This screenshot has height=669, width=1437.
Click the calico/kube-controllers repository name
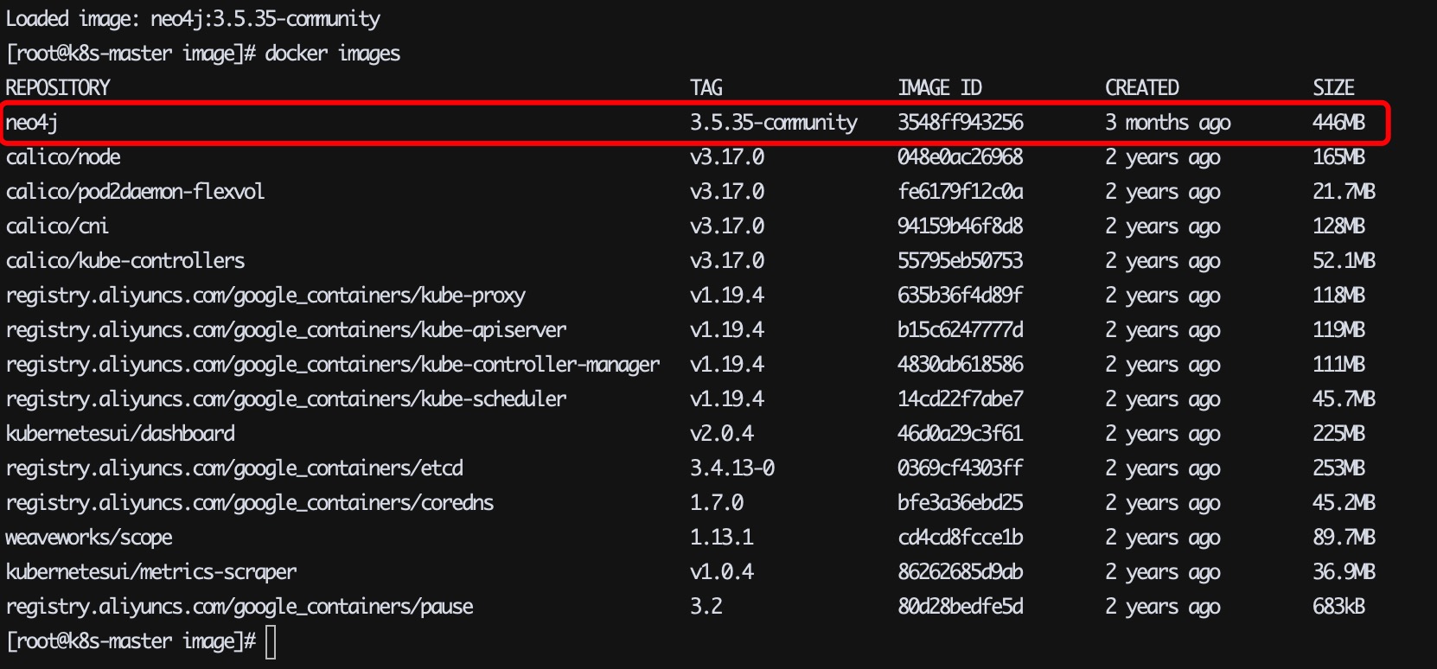pos(125,261)
